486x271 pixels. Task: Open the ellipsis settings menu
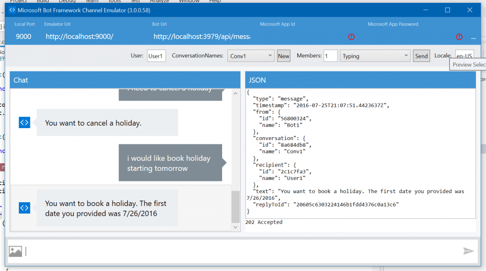click(x=473, y=37)
